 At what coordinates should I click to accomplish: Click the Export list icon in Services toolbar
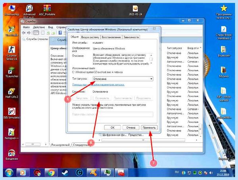click(54, 33)
